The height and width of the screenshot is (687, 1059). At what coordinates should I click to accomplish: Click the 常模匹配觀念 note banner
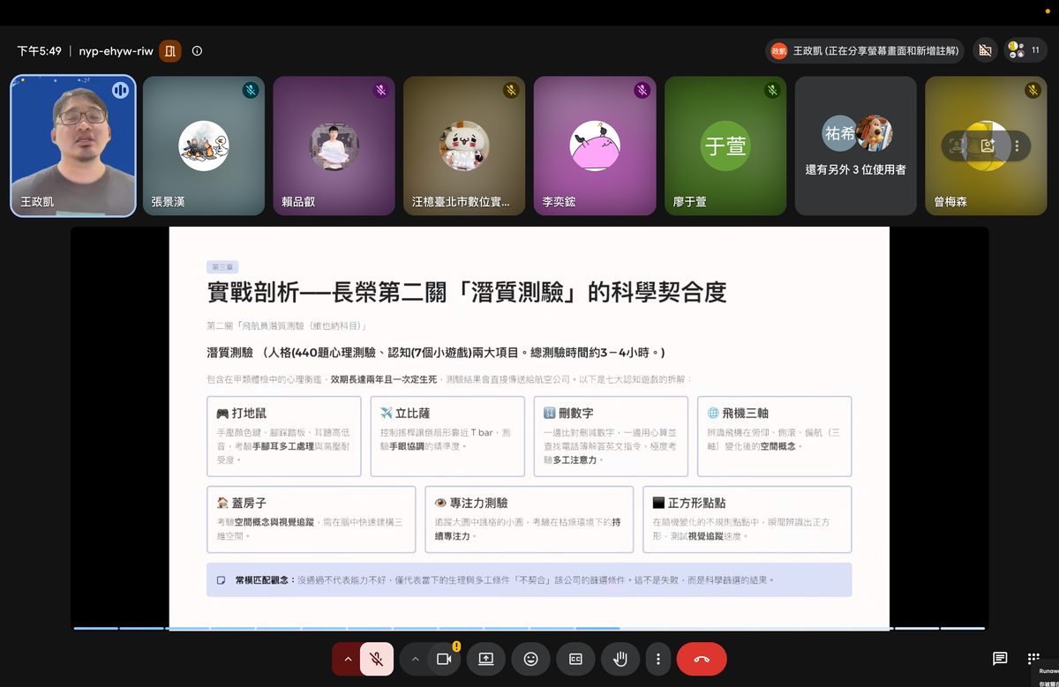pyautogui.click(x=529, y=580)
